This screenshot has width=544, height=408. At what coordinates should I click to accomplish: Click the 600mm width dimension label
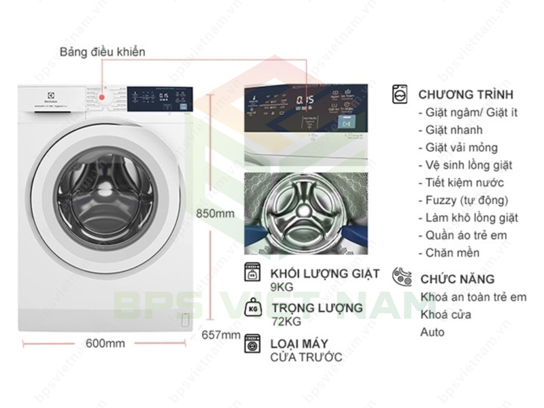tap(105, 343)
